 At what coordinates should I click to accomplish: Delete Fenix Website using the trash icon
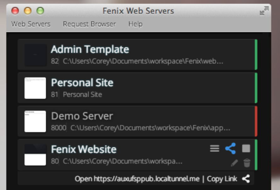click(247, 163)
